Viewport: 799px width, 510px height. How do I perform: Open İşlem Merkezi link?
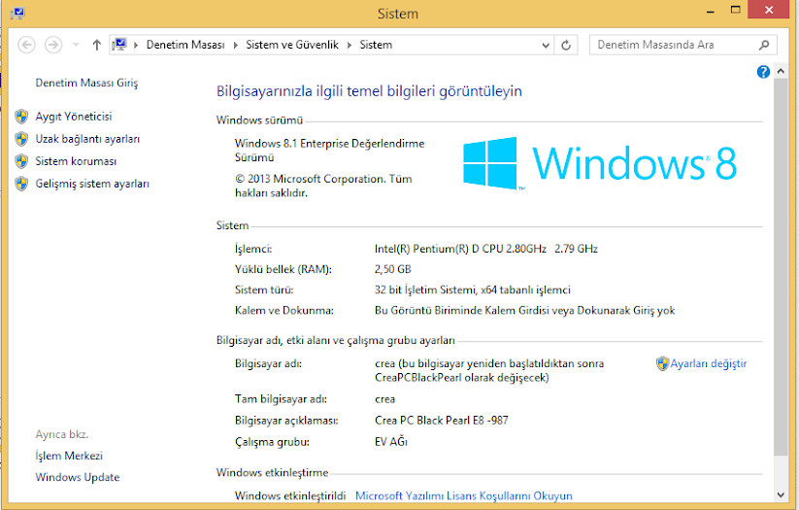[x=69, y=456]
